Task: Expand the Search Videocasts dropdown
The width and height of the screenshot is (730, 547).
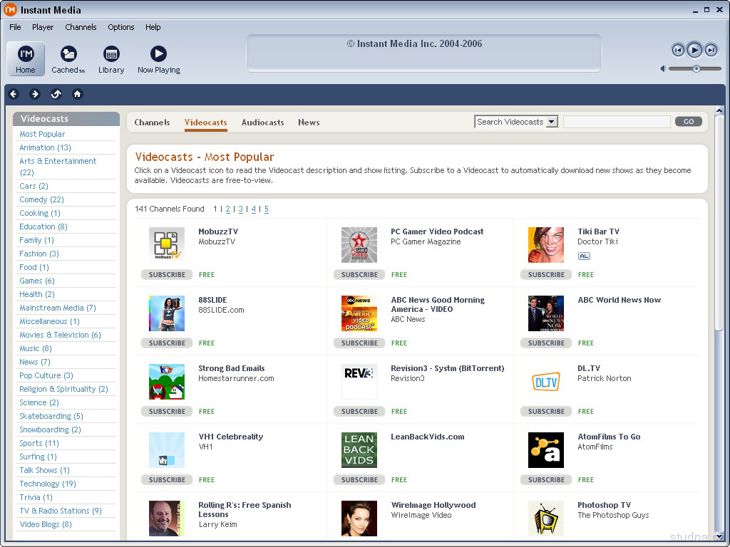Action: click(x=551, y=122)
